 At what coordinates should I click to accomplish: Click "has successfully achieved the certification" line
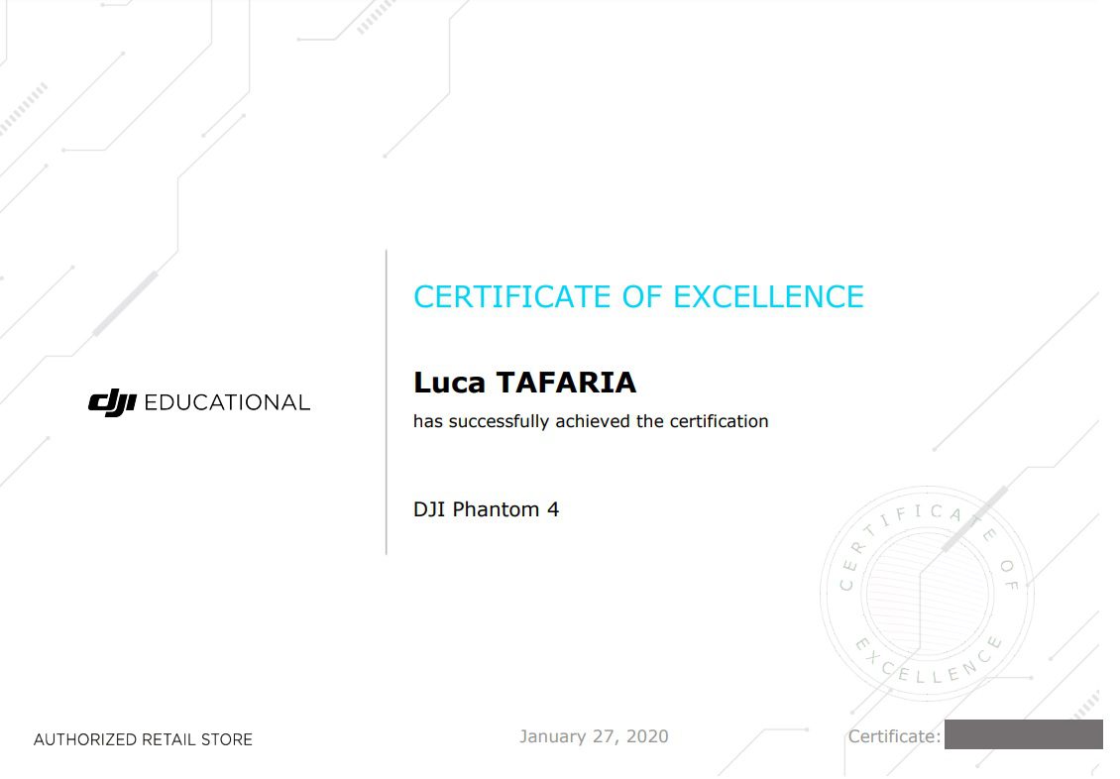(x=591, y=421)
